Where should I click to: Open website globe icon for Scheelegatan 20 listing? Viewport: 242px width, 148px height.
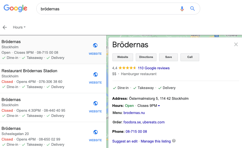pyautogui.click(x=96, y=132)
